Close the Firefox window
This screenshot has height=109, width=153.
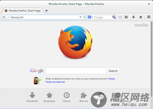tap(149, 4)
